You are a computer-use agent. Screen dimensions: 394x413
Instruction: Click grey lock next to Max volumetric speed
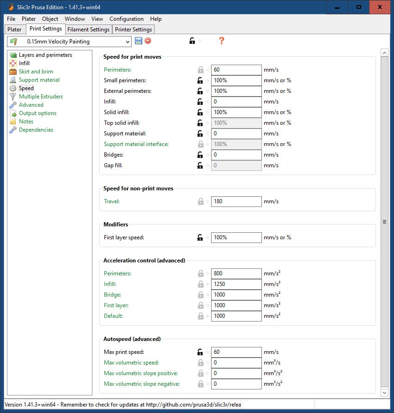pyautogui.click(x=200, y=363)
